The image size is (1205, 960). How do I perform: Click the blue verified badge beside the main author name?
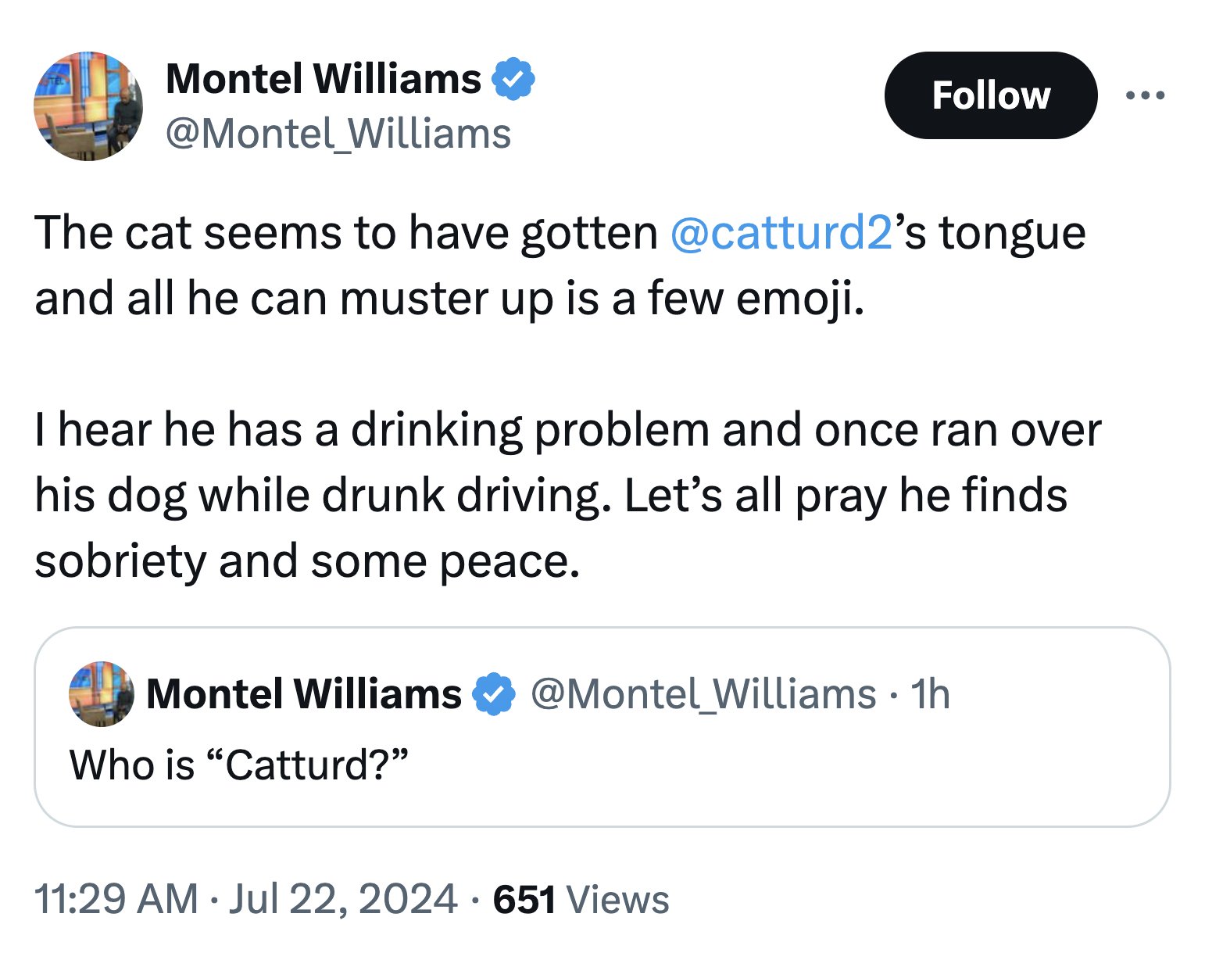[x=513, y=79]
